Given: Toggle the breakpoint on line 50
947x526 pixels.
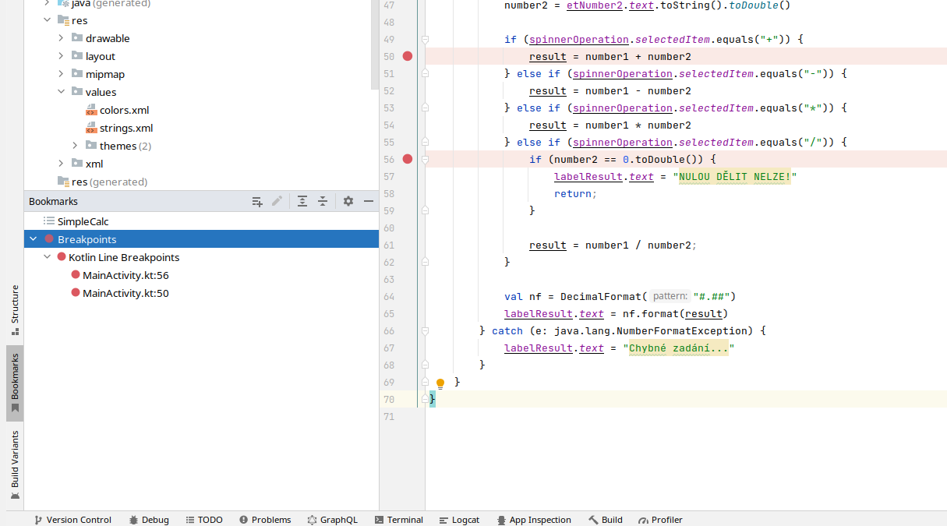Looking at the screenshot, I should [x=408, y=56].
